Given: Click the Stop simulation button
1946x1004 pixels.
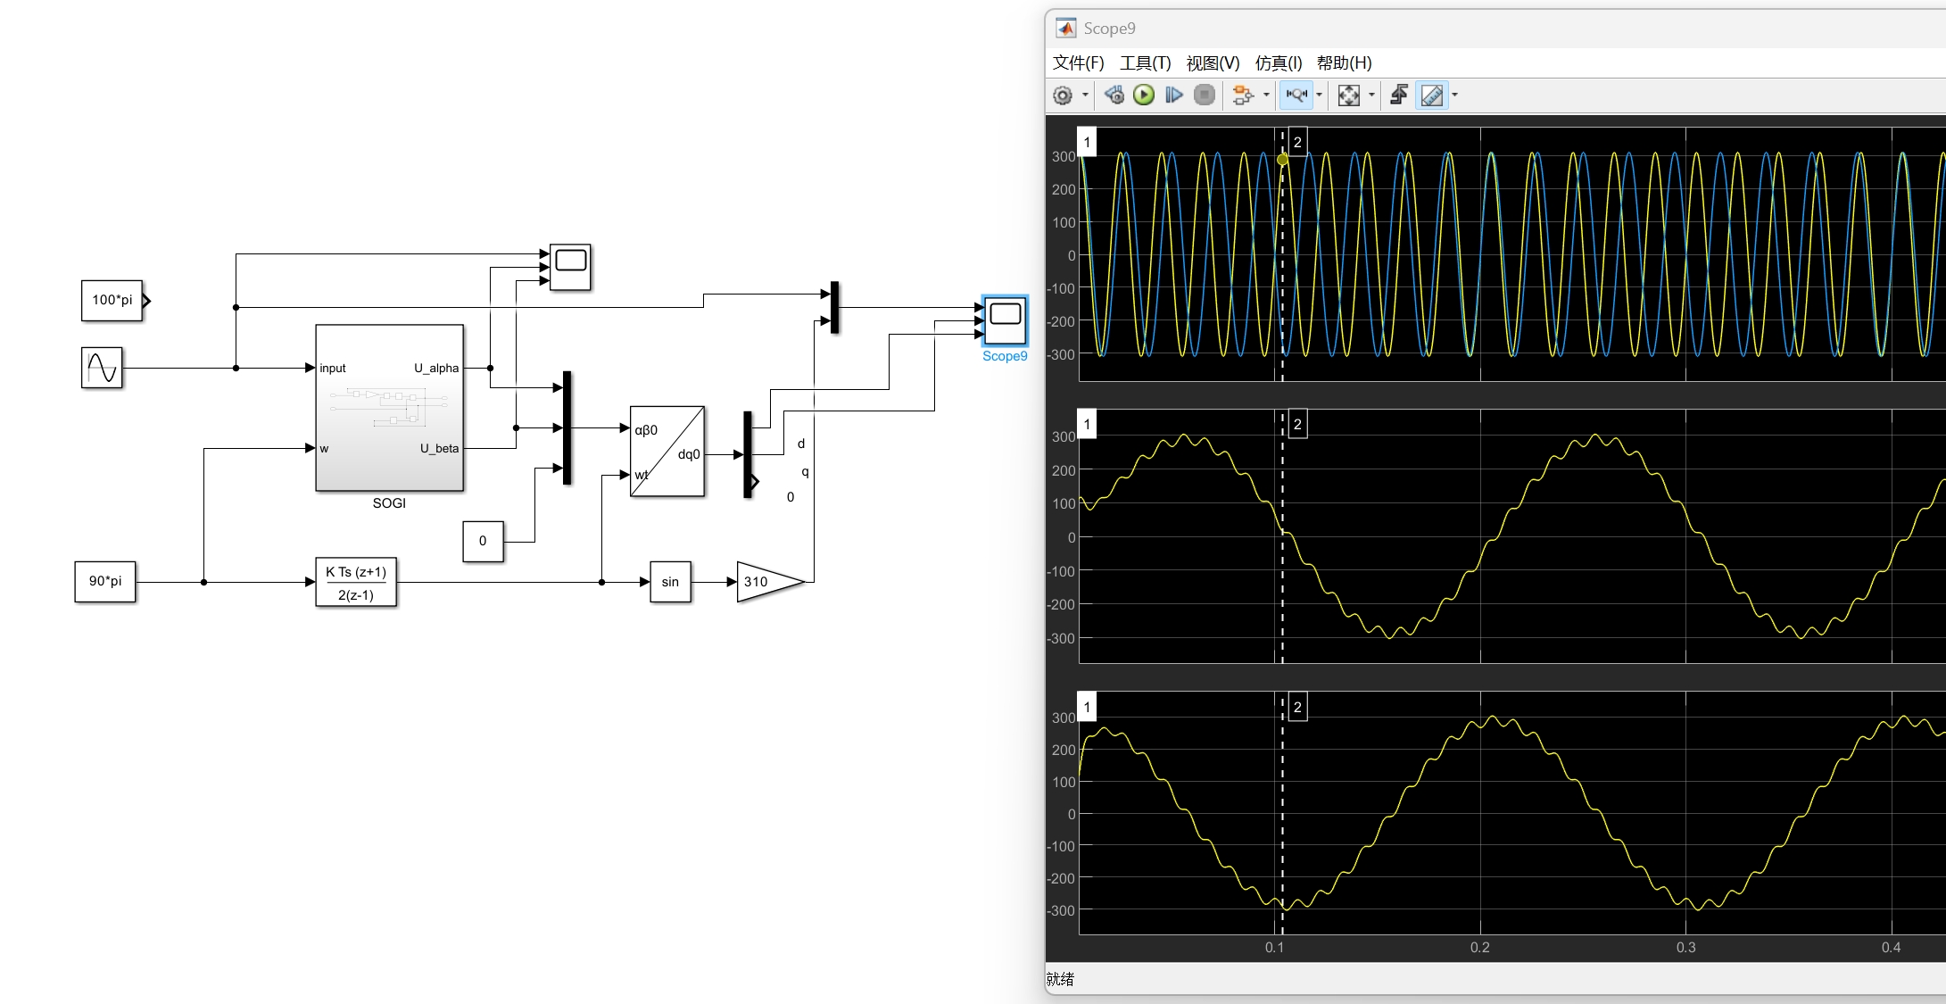Looking at the screenshot, I should point(1205,95).
